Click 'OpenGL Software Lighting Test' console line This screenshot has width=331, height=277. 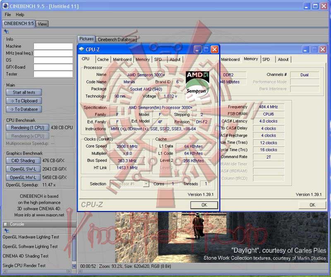(30, 246)
